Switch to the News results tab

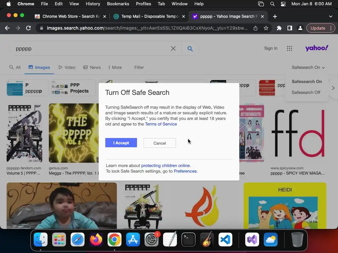pos(92,67)
